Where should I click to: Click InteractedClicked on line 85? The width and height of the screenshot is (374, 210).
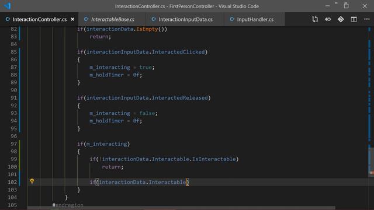[178, 52]
